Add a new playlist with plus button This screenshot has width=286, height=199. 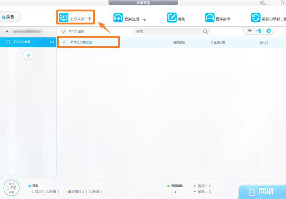[28, 55]
